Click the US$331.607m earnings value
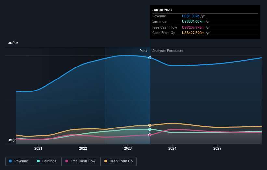Viewport: 267px width, 170px height. (193, 21)
